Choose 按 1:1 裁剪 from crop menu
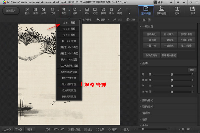The height and width of the screenshot is (133, 200). pyautogui.click(x=69, y=23)
